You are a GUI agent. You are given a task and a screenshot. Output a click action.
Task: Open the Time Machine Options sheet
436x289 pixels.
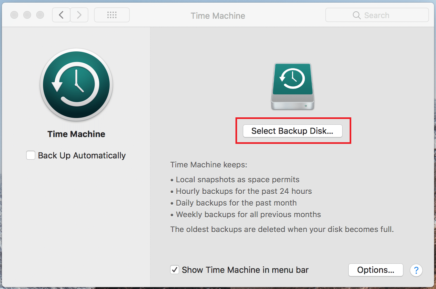tap(376, 270)
